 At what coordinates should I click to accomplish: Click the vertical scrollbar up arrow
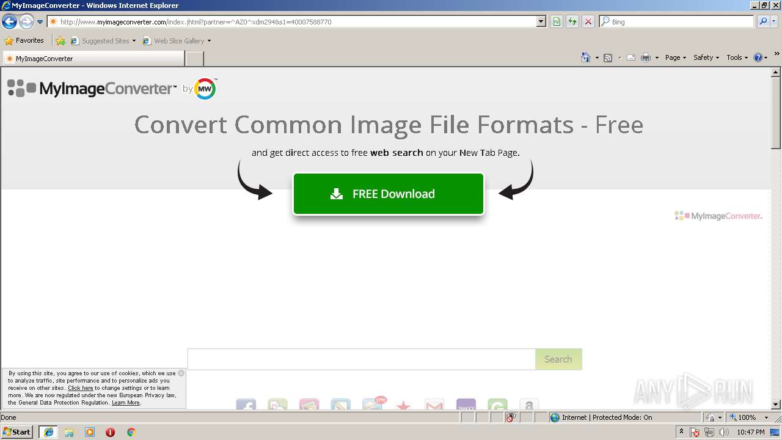point(776,73)
